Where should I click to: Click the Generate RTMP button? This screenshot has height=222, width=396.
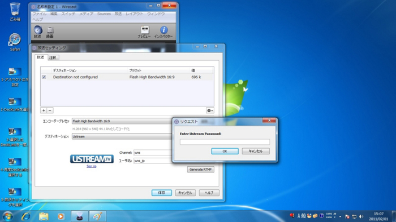(x=200, y=170)
